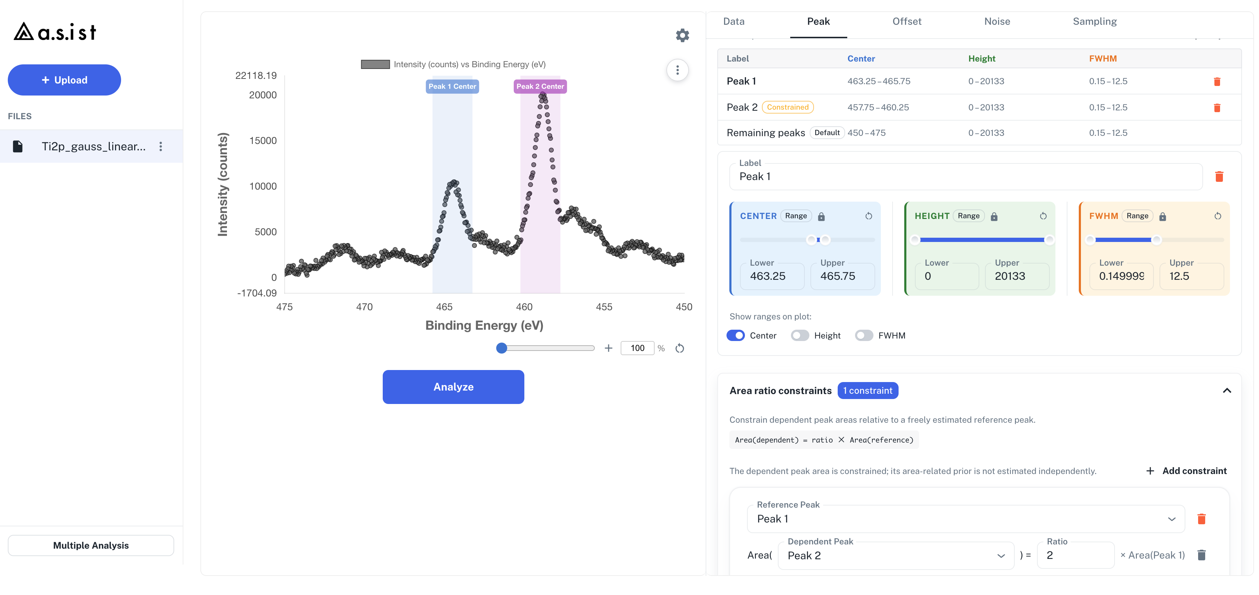Screen dimensions: 1259x595
Task: Collapse the Area ratio constraints section
Action: click(1227, 391)
